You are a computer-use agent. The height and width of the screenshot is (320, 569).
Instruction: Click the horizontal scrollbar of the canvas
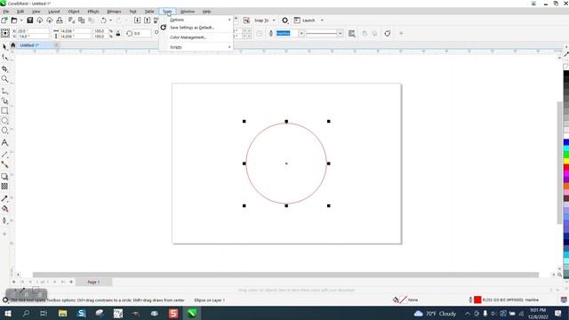pos(285,275)
